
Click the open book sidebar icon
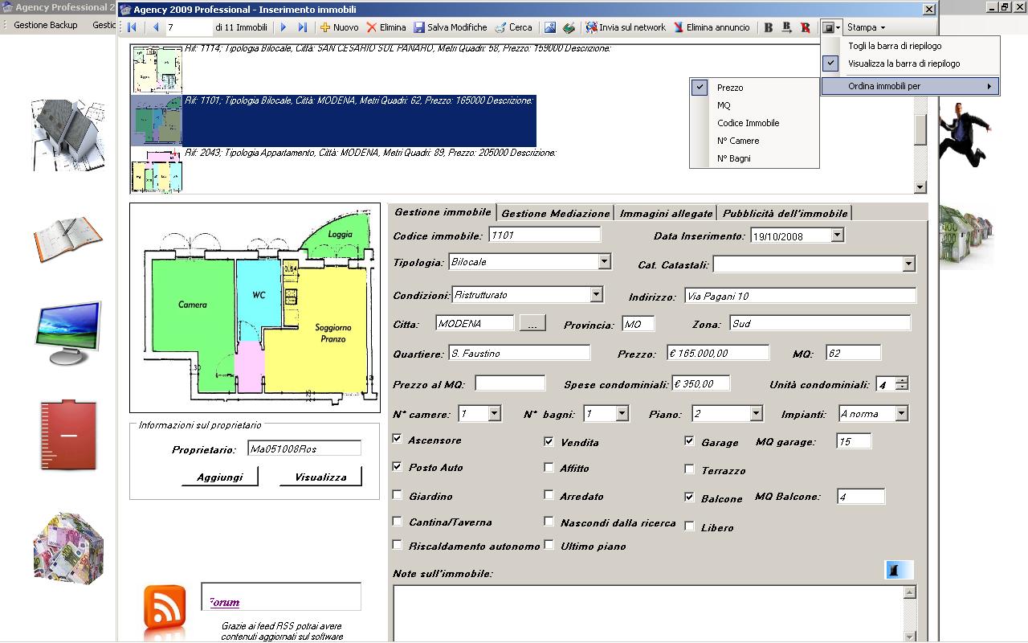67,238
